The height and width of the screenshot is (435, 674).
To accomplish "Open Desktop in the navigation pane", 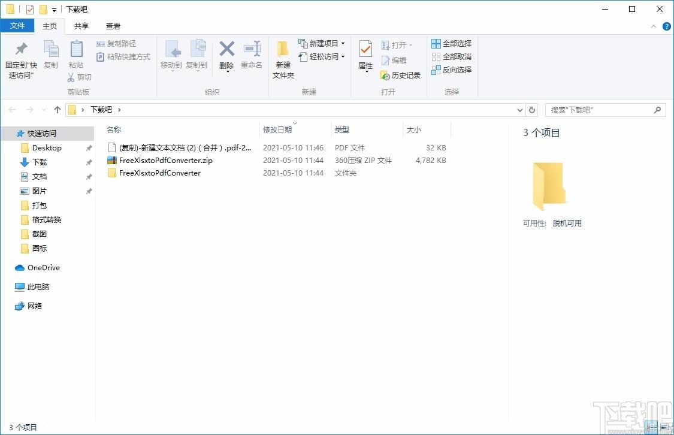I will click(47, 148).
